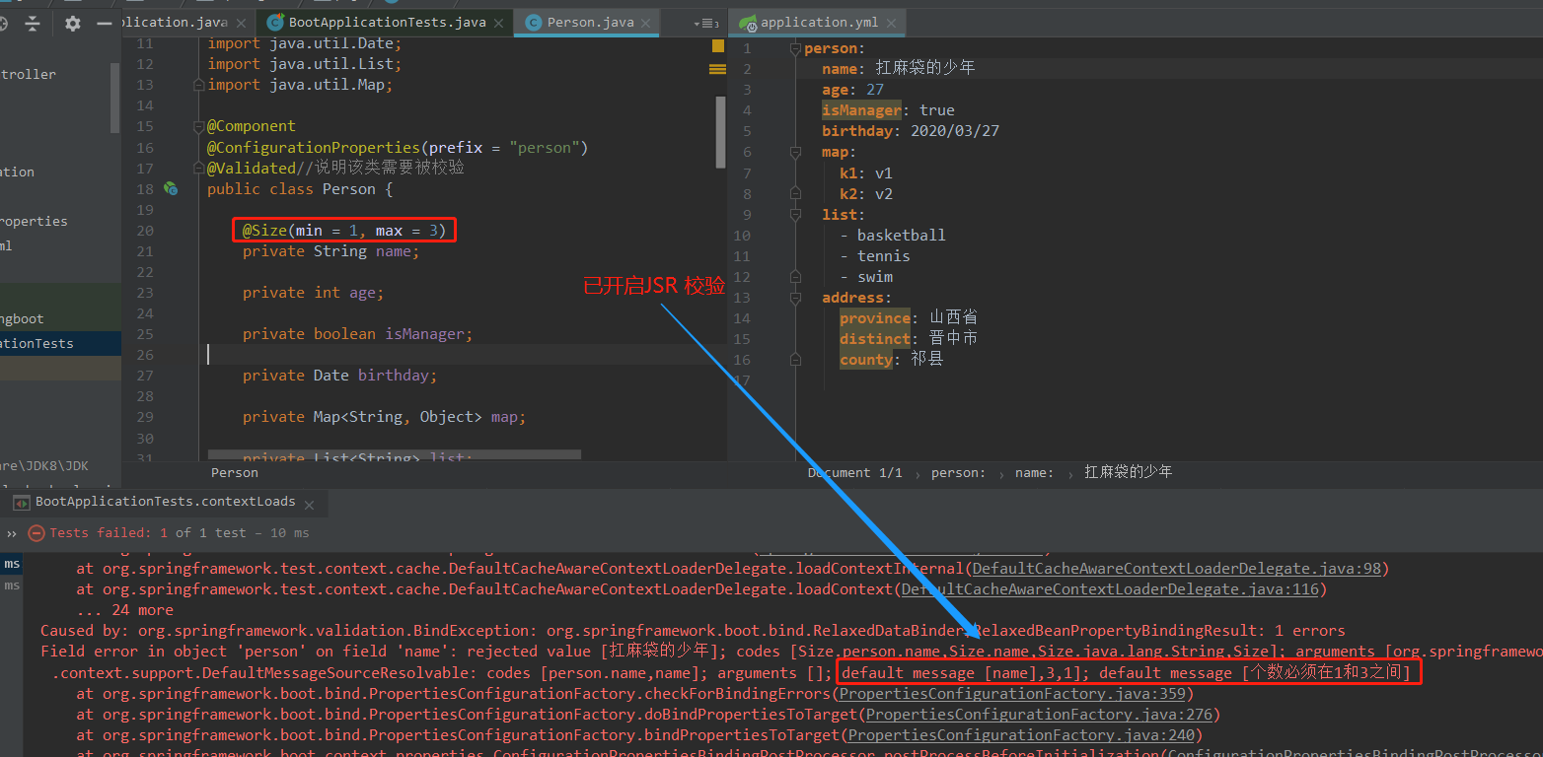Select the BootApplicationTests.contextLoads run tab
This screenshot has height=757, width=1543.
point(165,502)
